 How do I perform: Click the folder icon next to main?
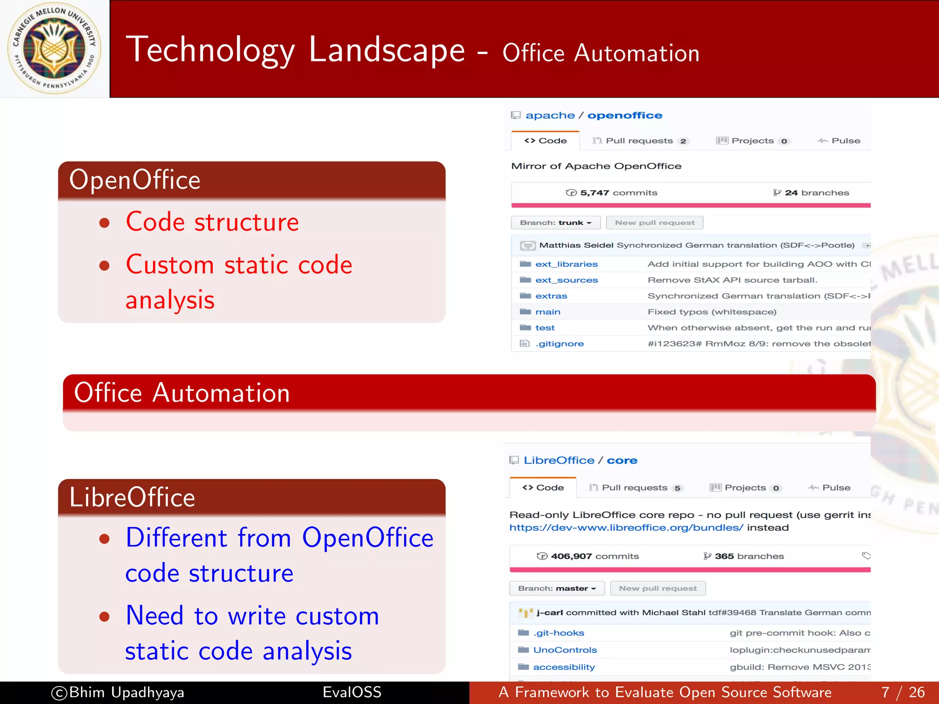[525, 312]
